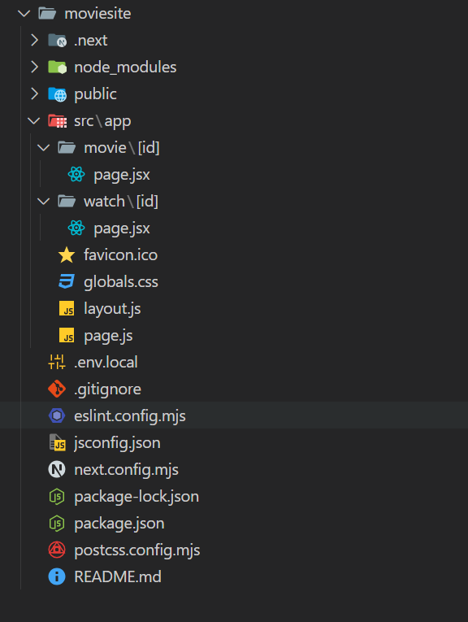Click the sliders icon for .env.local

pyautogui.click(x=57, y=362)
